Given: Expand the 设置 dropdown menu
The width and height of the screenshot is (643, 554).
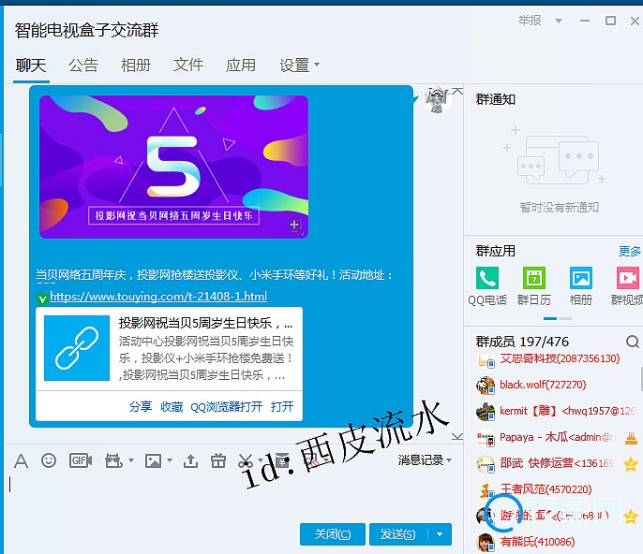Looking at the screenshot, I should [x=299, y=66].
